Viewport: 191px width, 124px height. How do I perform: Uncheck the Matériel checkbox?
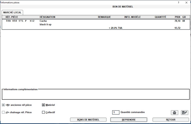[x=43, y=105]
